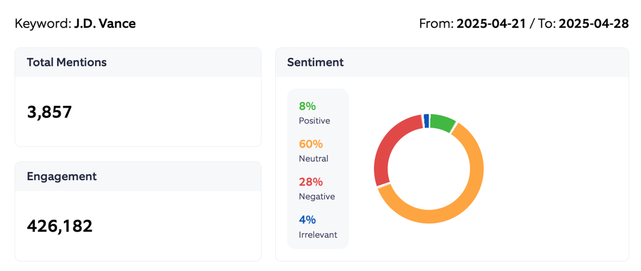This screenshot has width=641, height=271.
Task: Click the 426,182 engagement value
Action: (x=60, y=226)
